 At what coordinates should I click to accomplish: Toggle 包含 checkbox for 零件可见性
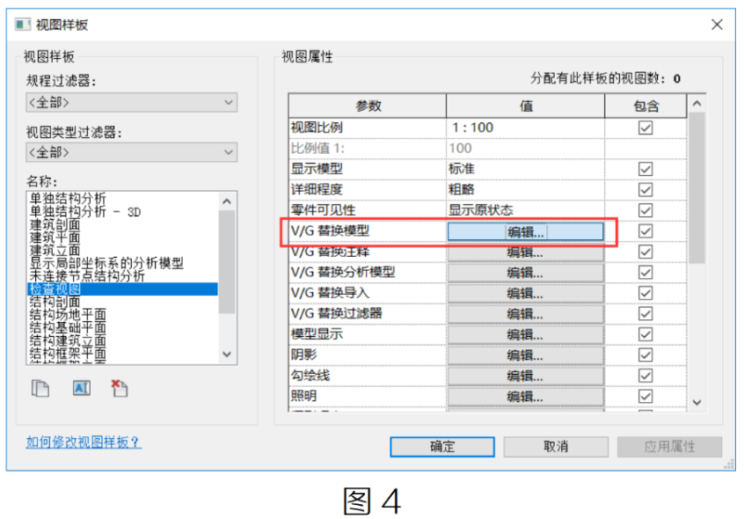[x=646, y=210]
